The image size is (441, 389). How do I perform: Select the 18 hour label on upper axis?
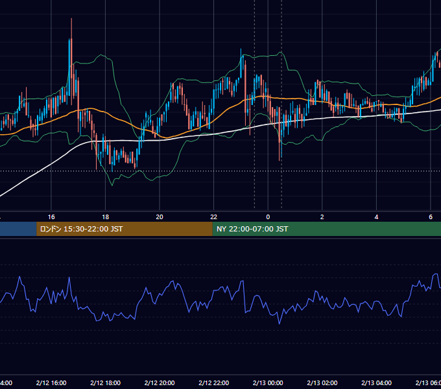[x=106, y=217]
